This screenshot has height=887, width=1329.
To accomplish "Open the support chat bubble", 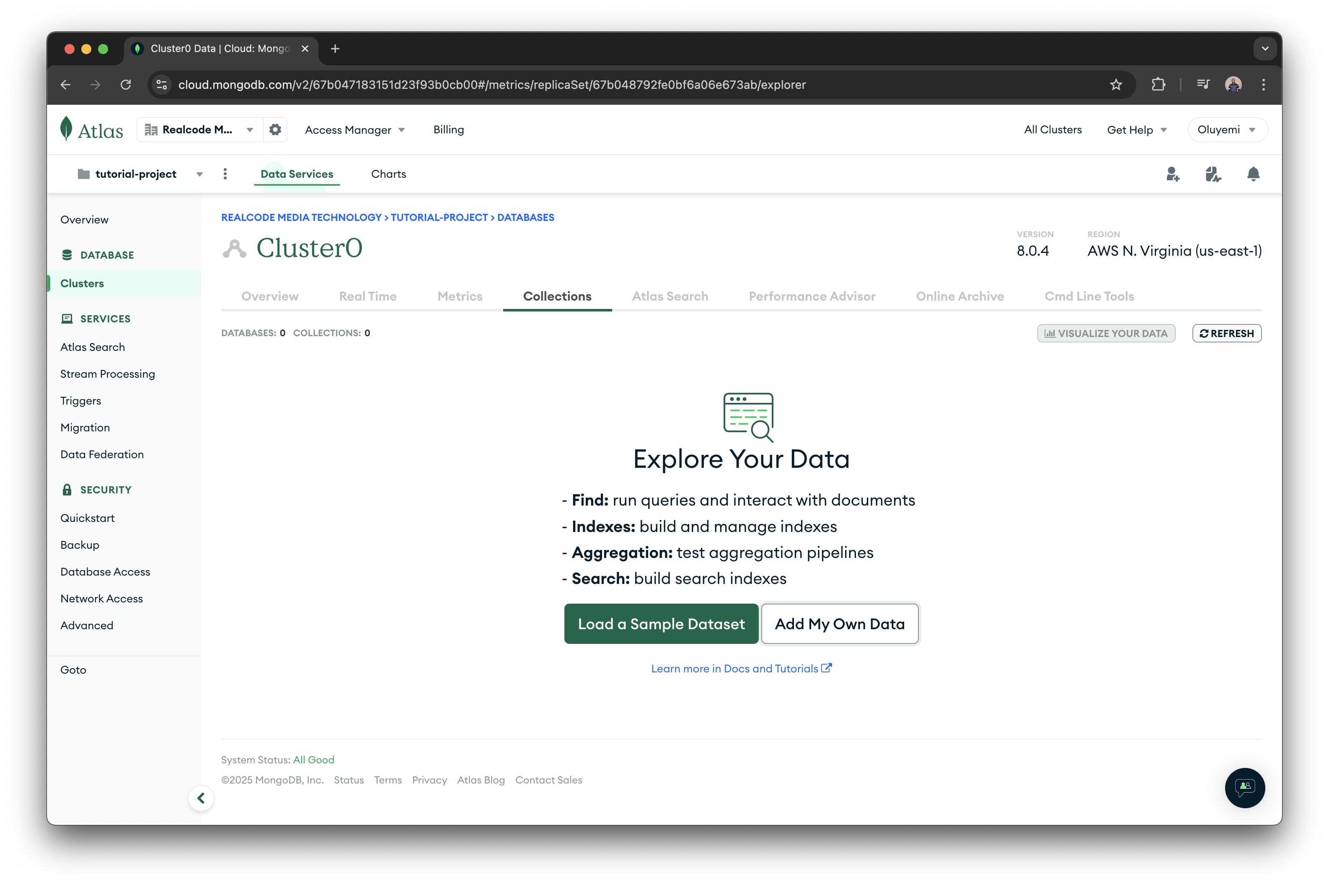I will 1245,787.
